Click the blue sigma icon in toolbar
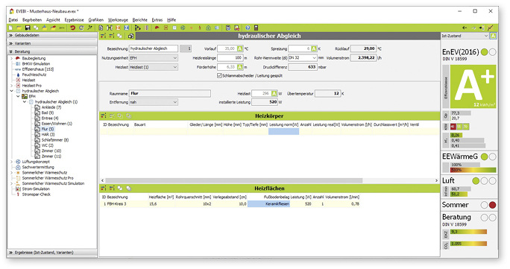 (127, 28)
